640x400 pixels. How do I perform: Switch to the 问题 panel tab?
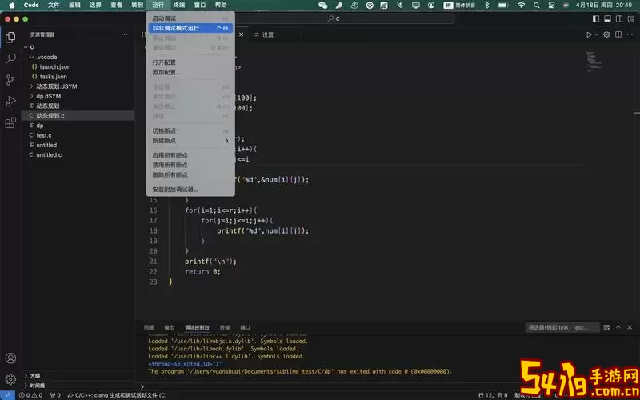point(149,327)
